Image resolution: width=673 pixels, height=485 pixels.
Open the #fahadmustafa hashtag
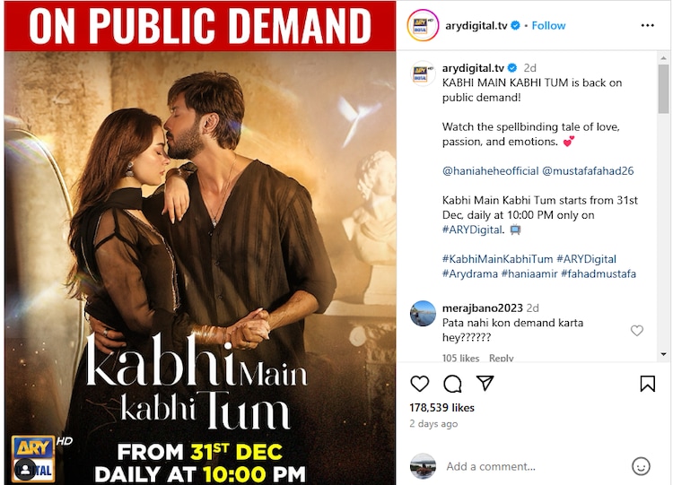pyautogui.click(x=599, y=273)
